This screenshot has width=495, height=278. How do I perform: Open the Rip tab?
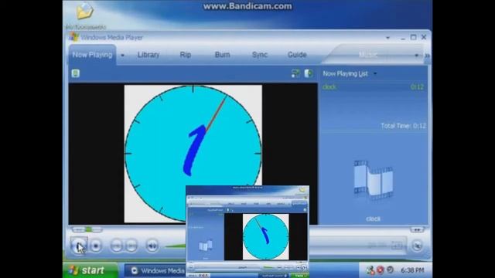click(x=186, y=55)
